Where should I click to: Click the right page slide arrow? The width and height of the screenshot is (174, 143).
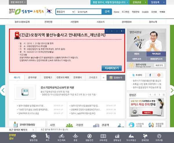click(172, 90)
